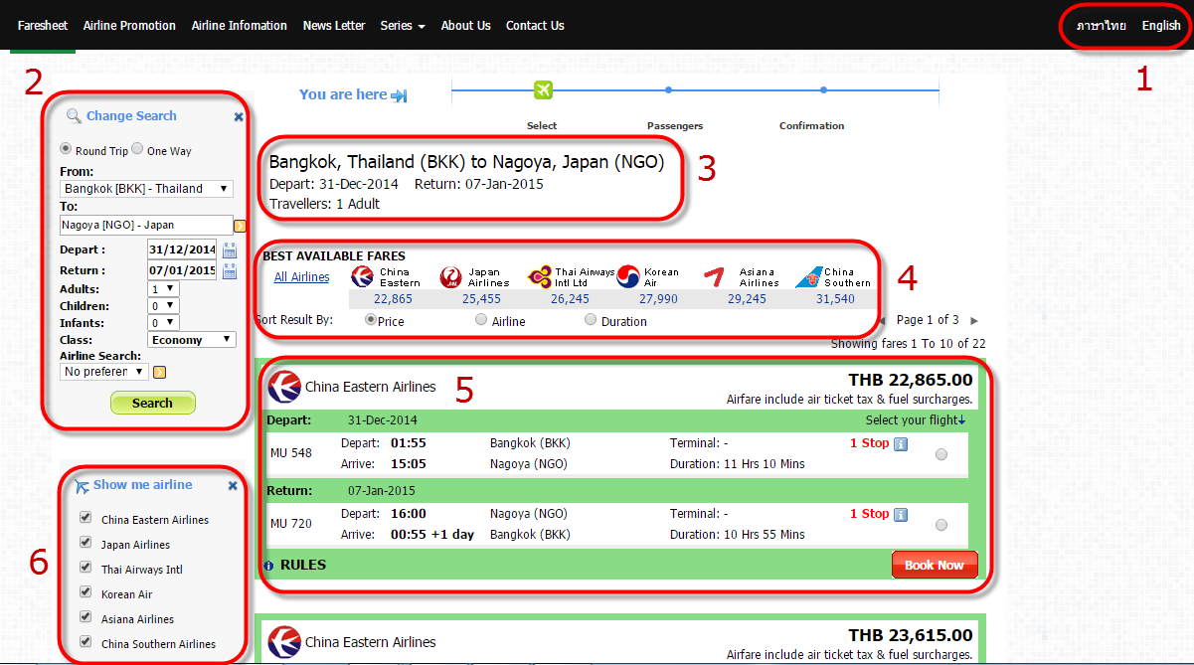Toggle the Korean Air checkbox
The height and width of the screenshot is (665, 1194).
[85, 592]
